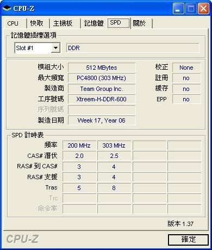The image size is (212, 250).
Task: Click the disabled maximize button
Action: pyautogui.click(x=191, y=8)
